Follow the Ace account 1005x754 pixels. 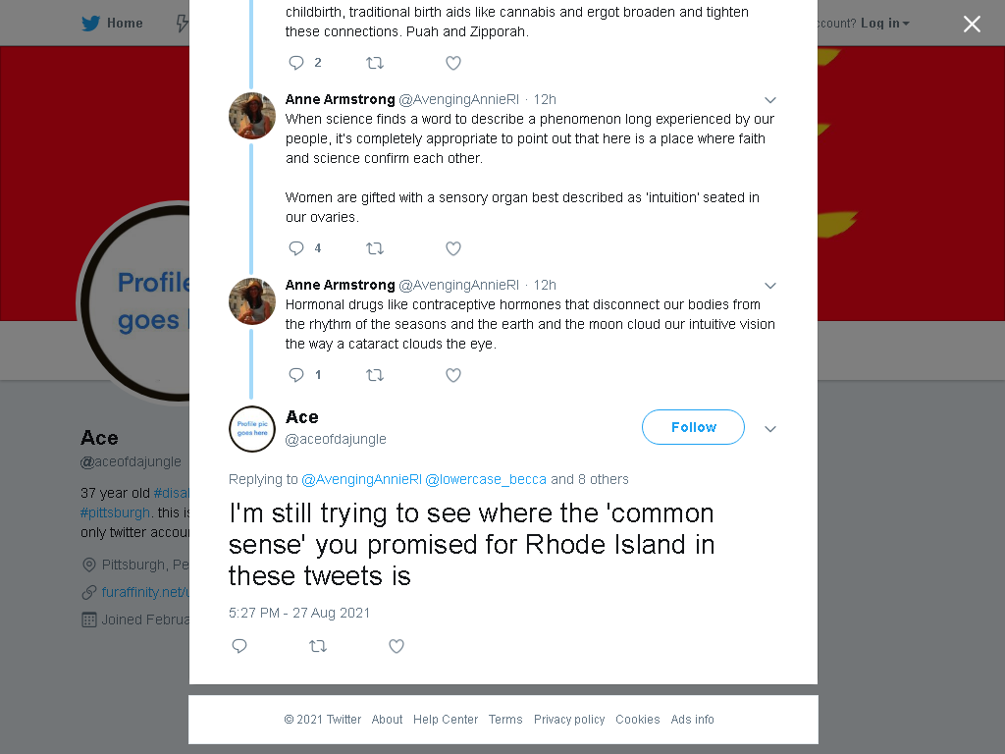click(693, 427)
